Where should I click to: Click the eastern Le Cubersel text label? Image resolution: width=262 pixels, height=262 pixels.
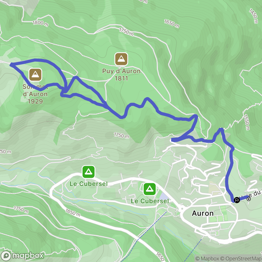150,201
